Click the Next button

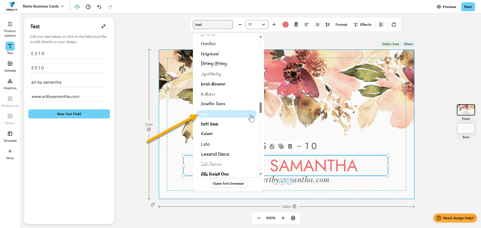(468, 7)
